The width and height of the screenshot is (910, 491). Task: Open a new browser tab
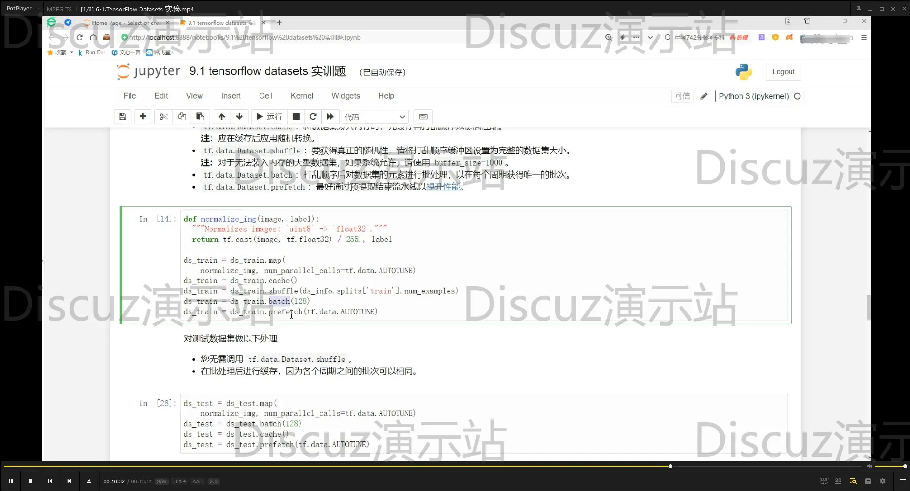[279, 22]
